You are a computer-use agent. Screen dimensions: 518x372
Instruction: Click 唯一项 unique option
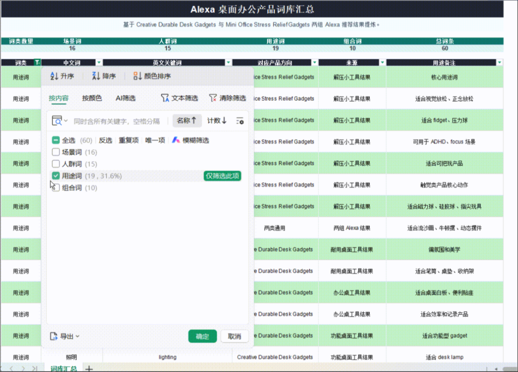[x=155, y=140]
